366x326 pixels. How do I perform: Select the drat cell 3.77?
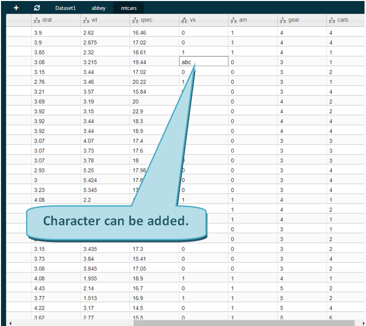(56, 298)
